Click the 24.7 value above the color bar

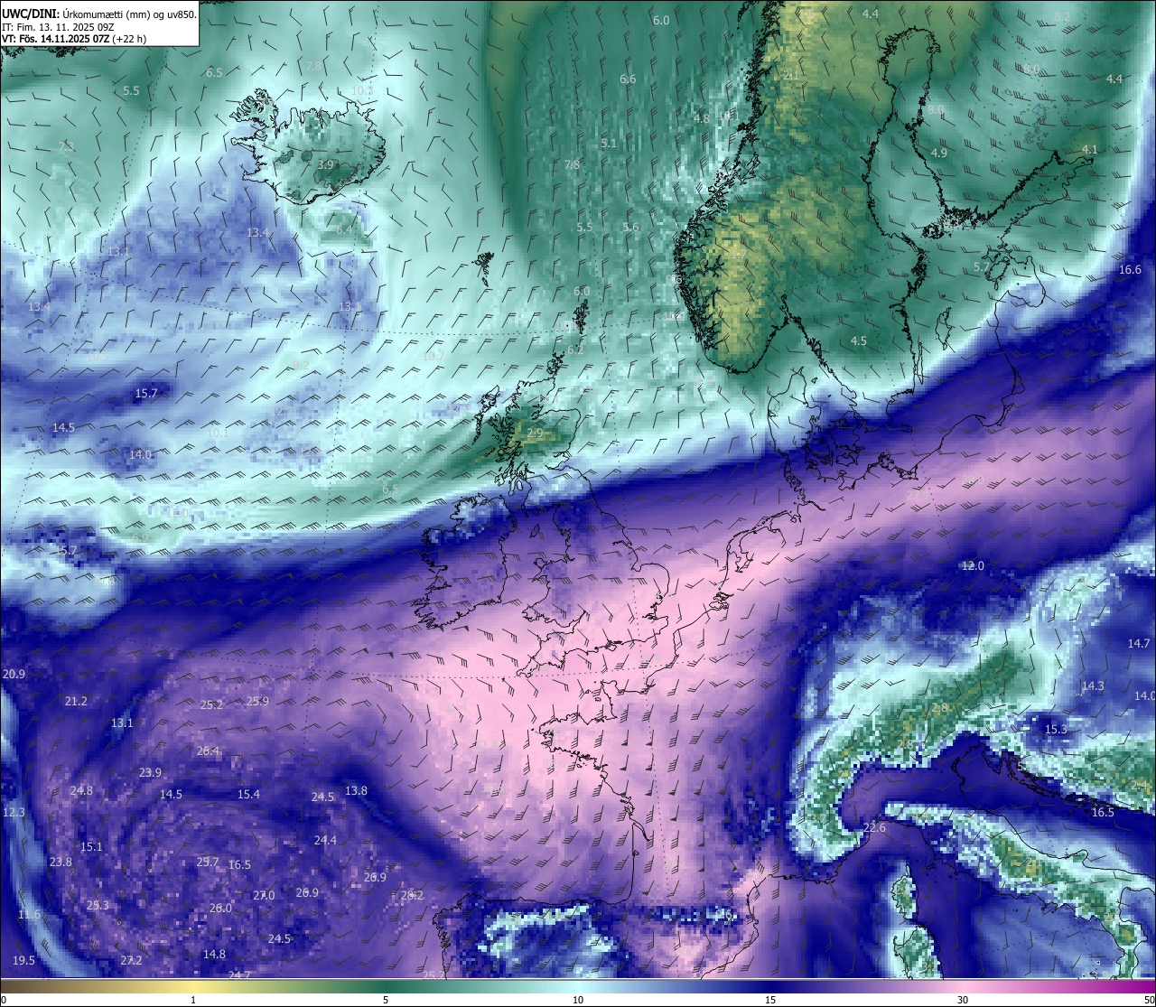pyautogui.click(x=239, y=974)
